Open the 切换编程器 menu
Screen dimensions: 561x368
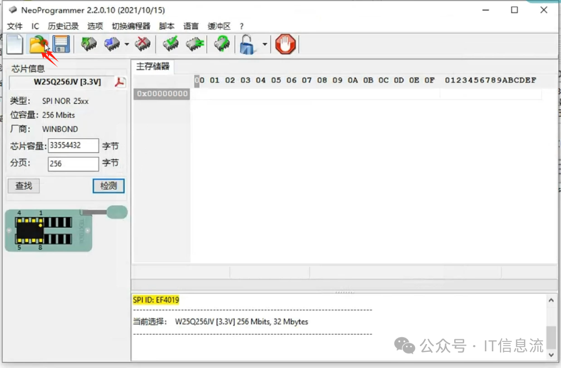(131, 26)
